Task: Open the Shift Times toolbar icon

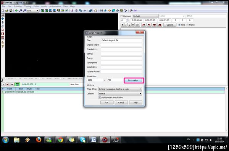Action: (101, 11)
